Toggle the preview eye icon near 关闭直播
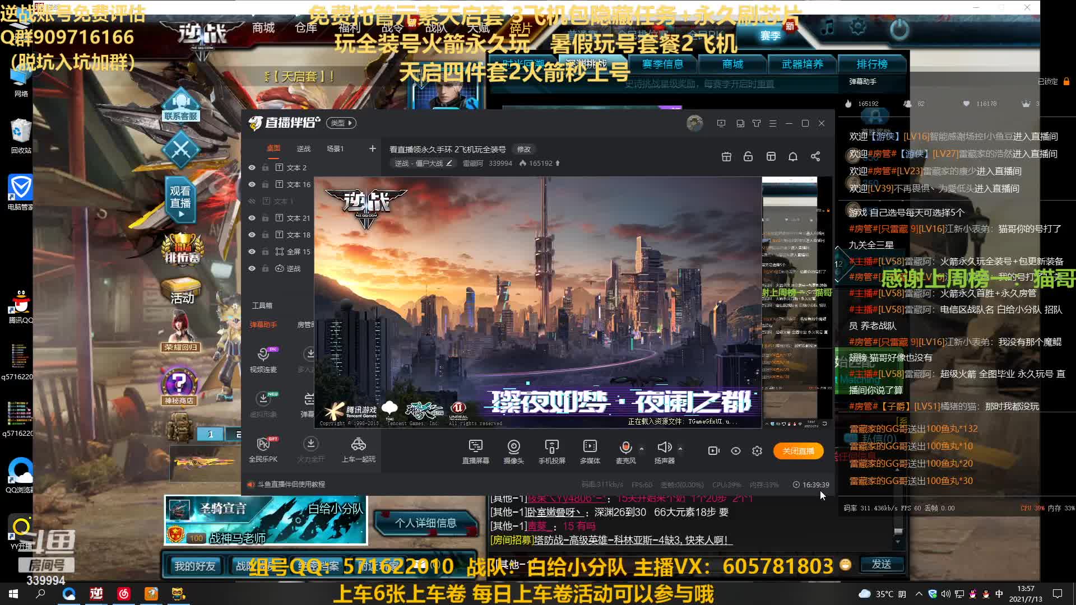 pos(736,451)
